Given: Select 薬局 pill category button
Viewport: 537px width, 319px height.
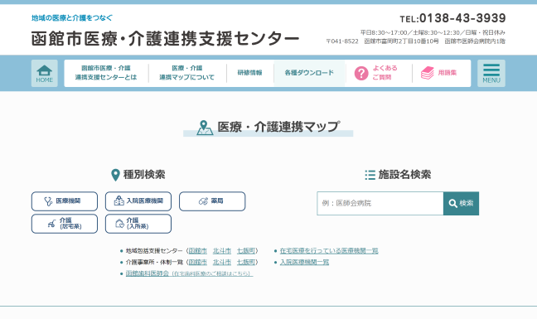Looking at the screenshot, I should point(212,201).
